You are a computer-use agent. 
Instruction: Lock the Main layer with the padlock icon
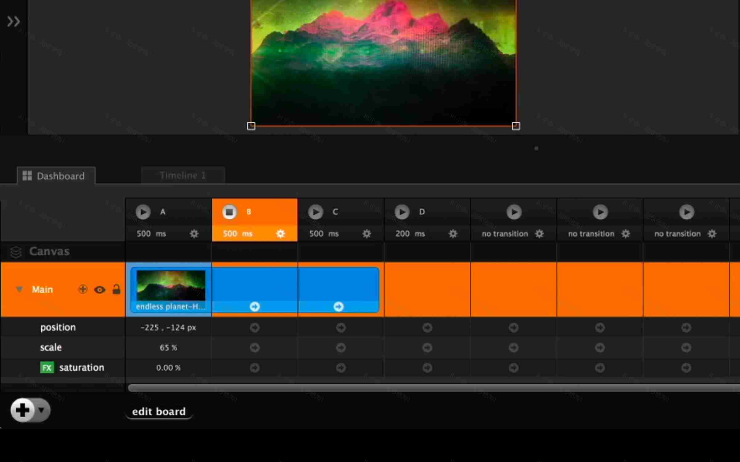(117, 290)
